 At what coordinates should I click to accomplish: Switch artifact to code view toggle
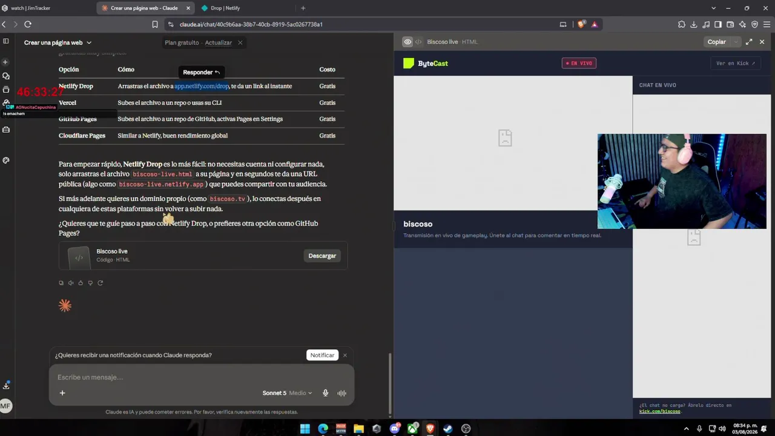[418, 42]
